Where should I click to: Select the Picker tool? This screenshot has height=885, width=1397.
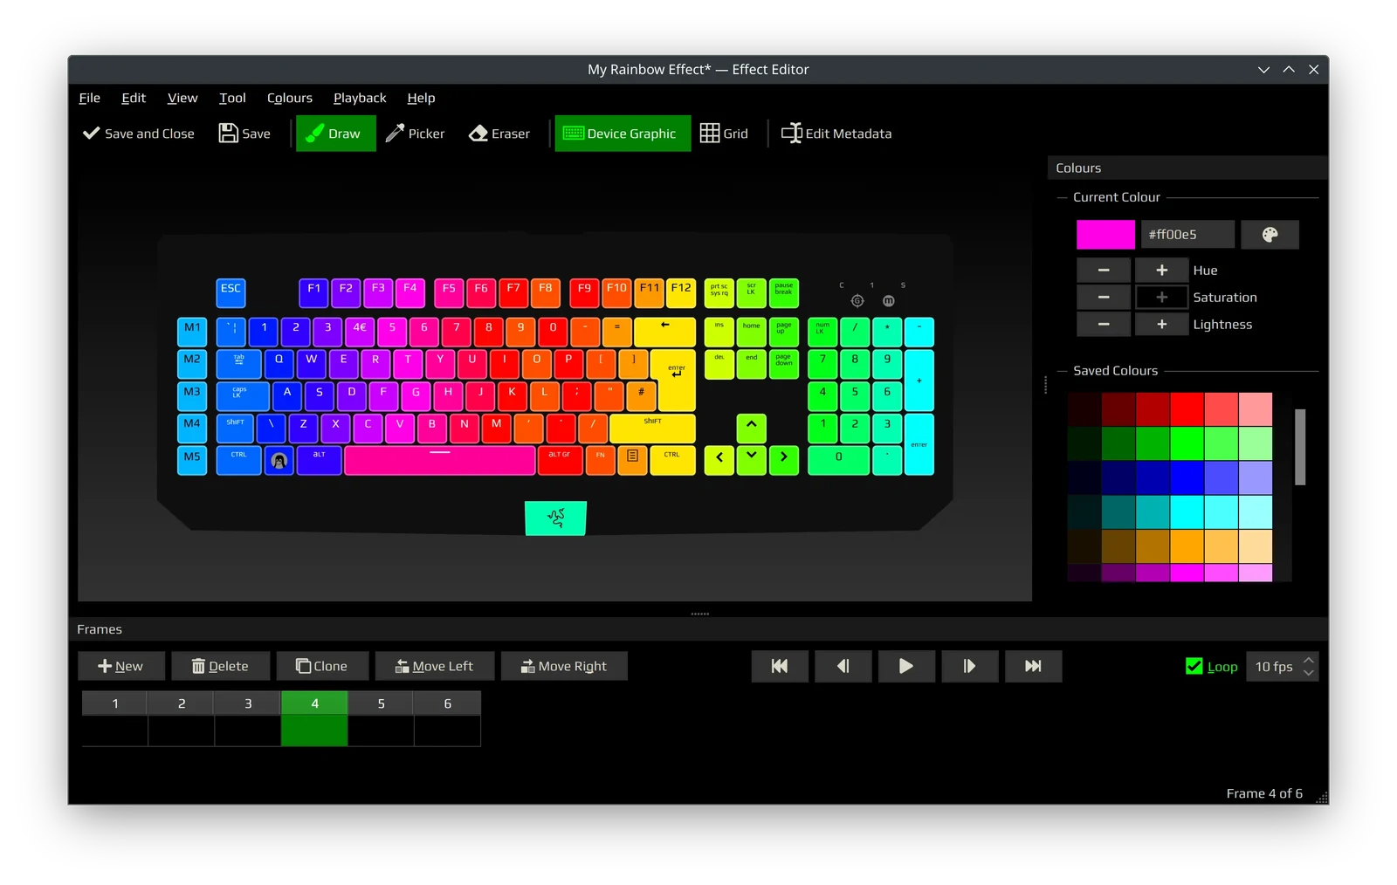tap(416, 134)
